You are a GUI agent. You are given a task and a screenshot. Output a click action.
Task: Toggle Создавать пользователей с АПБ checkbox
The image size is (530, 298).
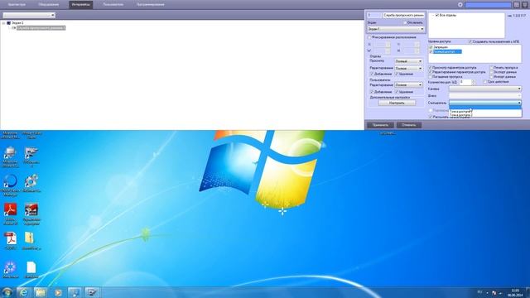click(x=470, y=41)
